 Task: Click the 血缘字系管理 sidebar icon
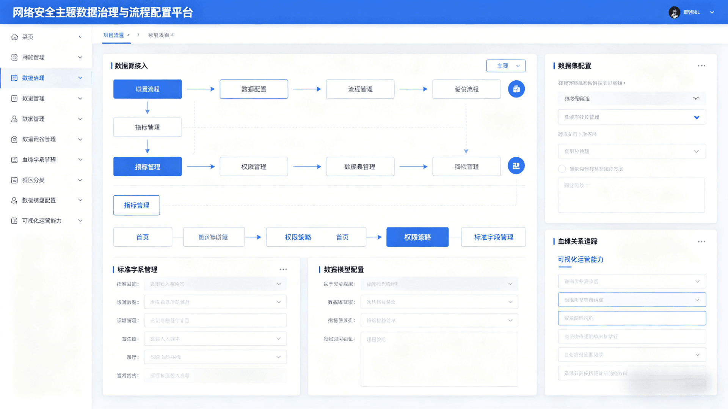coord(14,160)
